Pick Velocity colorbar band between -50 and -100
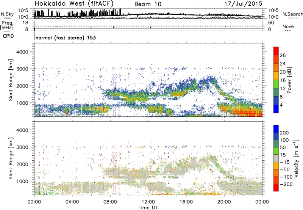303x210 pixels. pos(276,173)
